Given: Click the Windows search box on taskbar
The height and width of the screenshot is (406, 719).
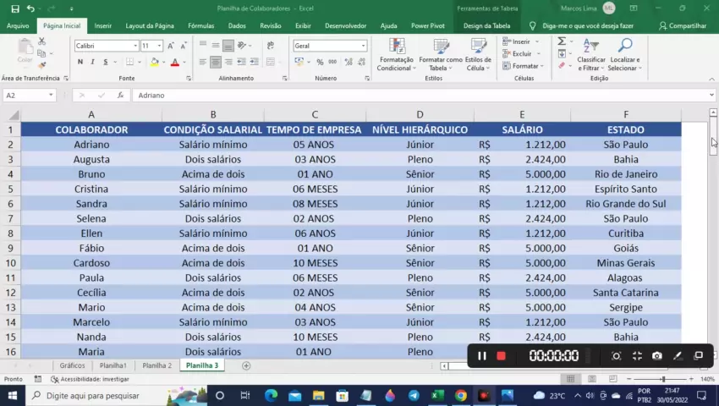Looking at the screenshot, I should (x=93, y=395).
